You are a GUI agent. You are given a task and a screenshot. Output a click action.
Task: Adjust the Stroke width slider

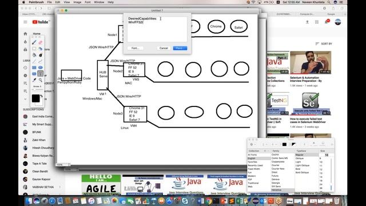(x=37, y=89)
